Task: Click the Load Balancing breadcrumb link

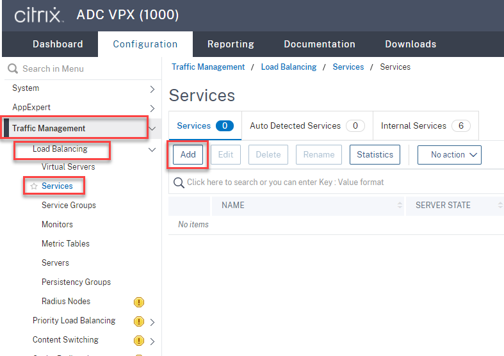Action: [x=289, y=67]
